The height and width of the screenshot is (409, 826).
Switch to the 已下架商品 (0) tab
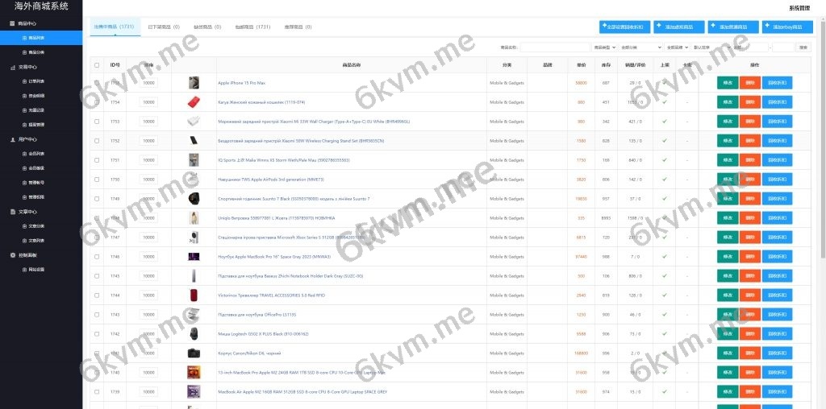pyautogui.click(x=164, y=27)
